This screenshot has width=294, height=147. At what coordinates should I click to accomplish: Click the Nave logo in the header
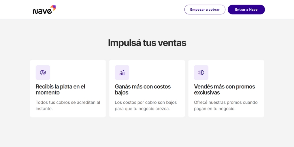pos(44,10)
